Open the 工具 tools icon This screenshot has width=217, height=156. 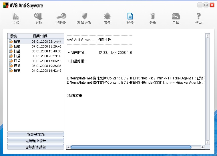tap(176, 16)
